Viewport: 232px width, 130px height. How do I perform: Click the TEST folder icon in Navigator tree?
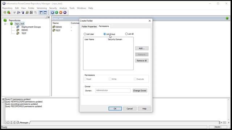pyautogui.click(x=18, y=33)
